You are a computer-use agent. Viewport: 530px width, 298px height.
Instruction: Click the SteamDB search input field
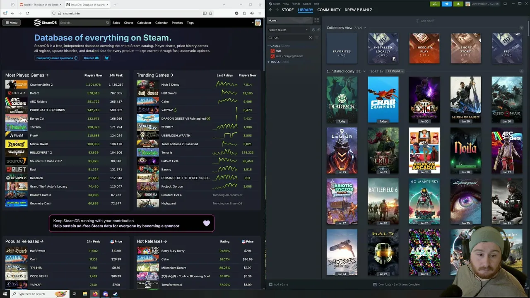pyautogui.click(x=84, y=23)
